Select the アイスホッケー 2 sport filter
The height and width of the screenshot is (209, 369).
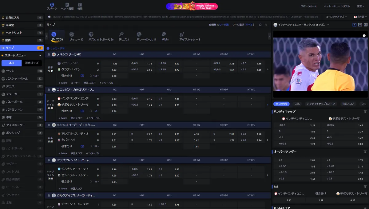(190, 37)
